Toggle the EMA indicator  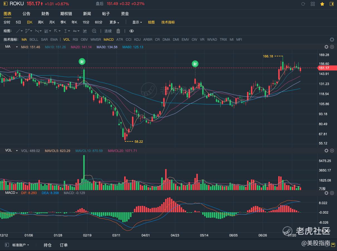[x=54, y=40]
